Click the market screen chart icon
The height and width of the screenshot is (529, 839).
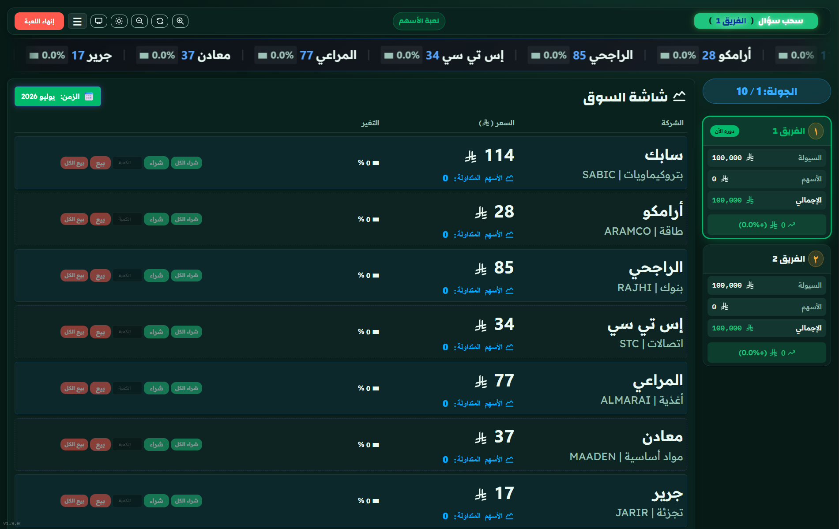(x=679, y=96)
